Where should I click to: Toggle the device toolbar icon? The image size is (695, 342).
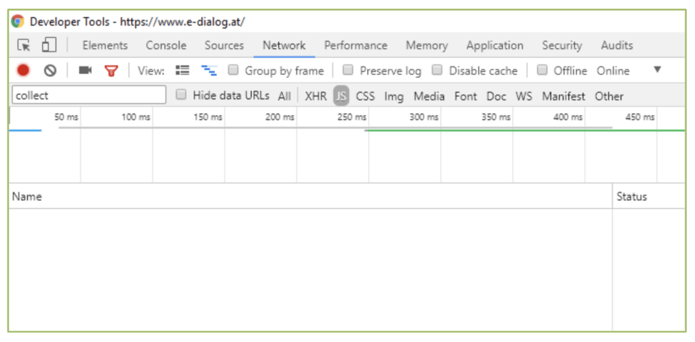(48, 45)
